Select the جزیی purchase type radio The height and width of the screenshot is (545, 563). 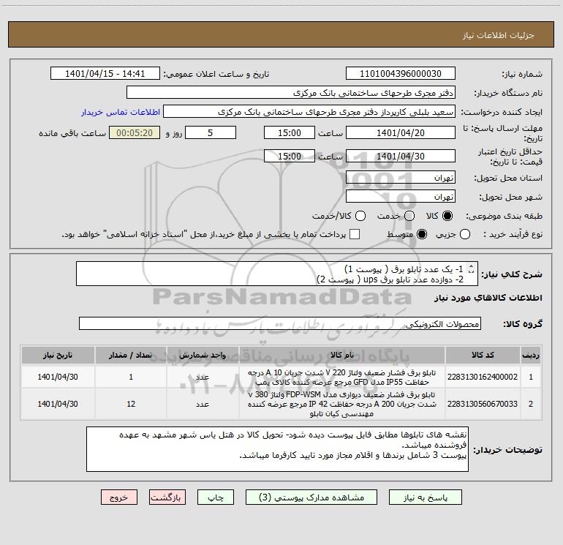point(464,234)
